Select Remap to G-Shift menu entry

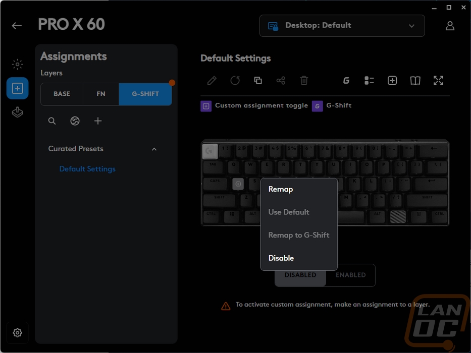299,235
